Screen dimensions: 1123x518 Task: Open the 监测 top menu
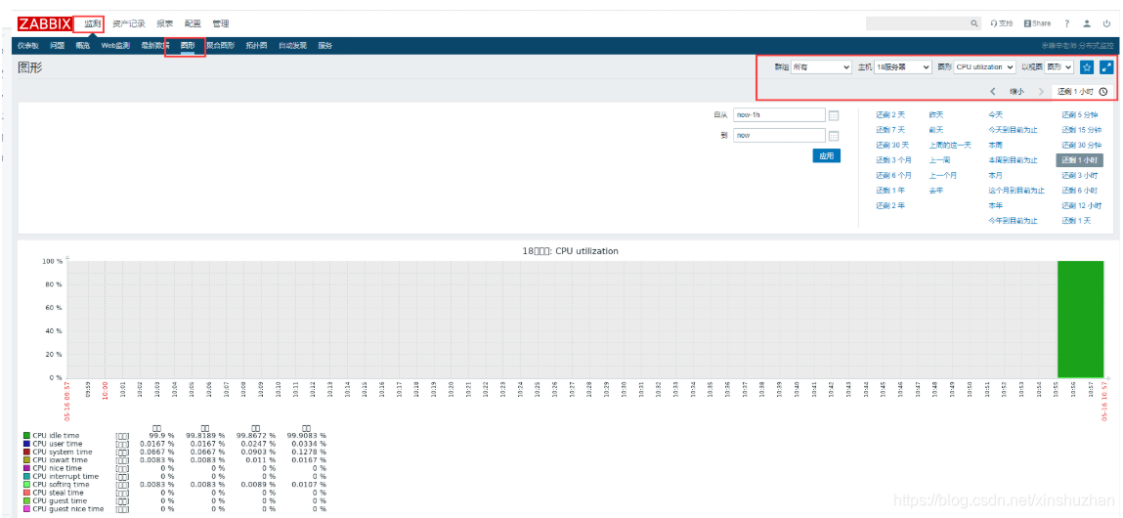93,23
